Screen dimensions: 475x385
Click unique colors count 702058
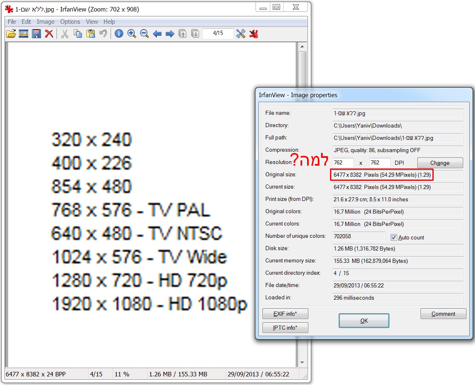click(x=359, y=236)
